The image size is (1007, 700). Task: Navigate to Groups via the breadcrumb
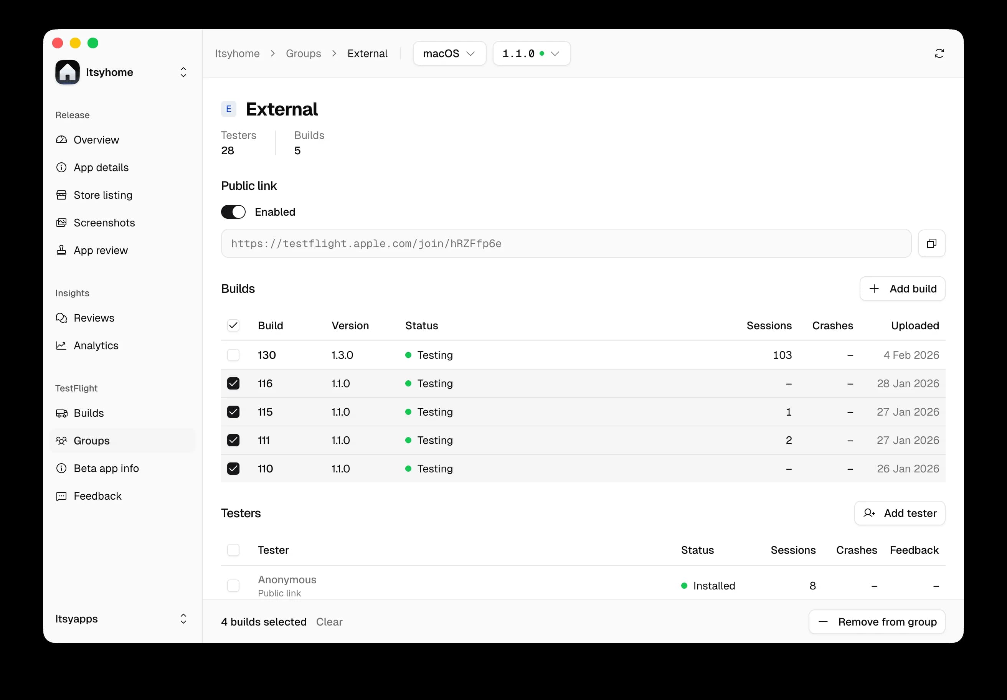pyautogui.click(x=304, y=53)
